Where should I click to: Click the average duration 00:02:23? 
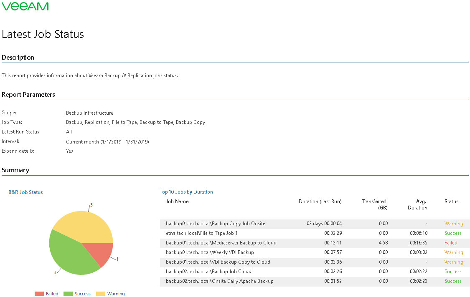(419, 281)
